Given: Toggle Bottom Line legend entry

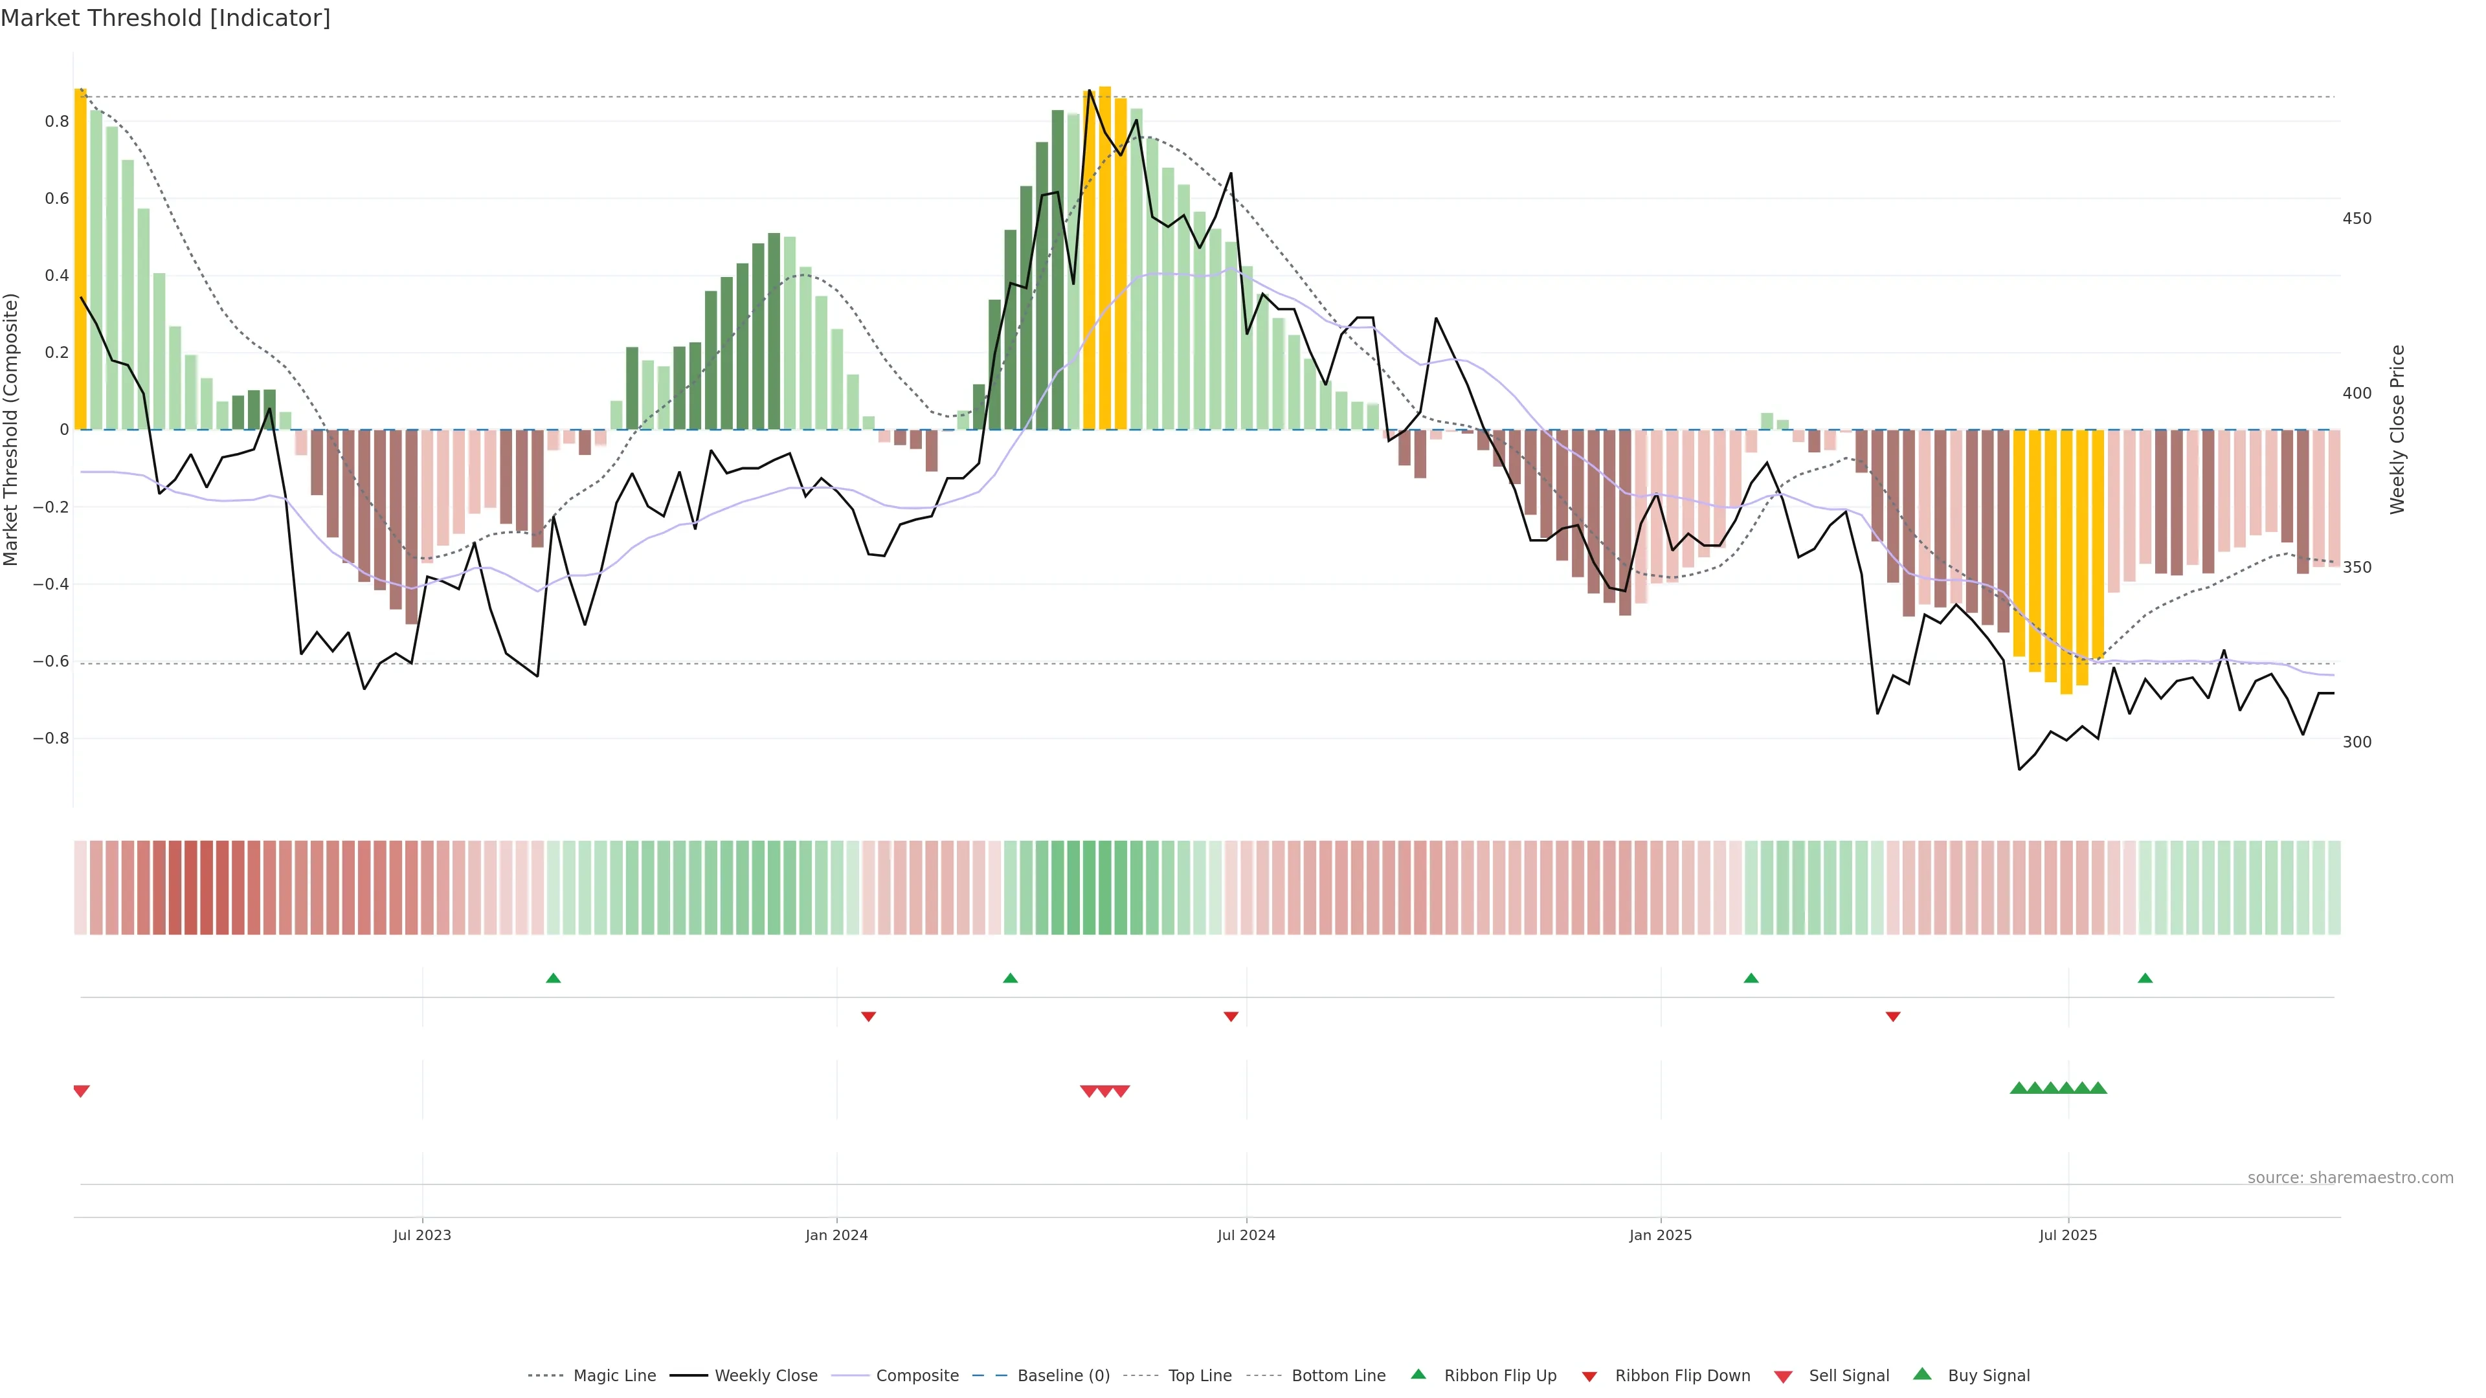Looking at the screenshot, I should pyautogui.click(x=1338, y=1375).
